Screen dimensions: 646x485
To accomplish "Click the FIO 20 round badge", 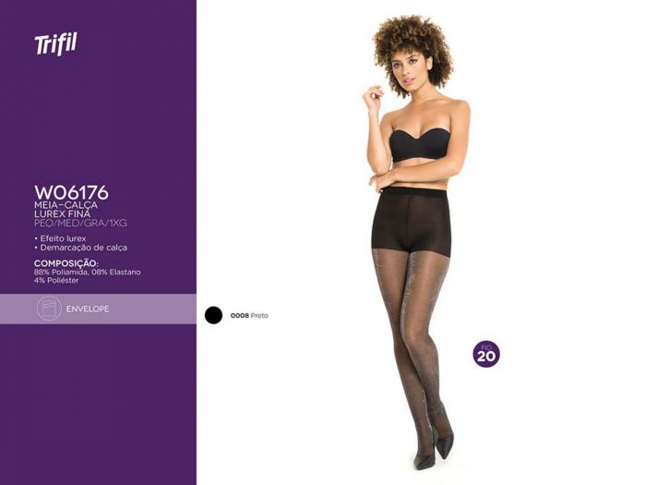I will (486, 354).
